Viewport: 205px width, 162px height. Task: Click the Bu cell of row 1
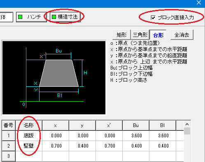coord(136,136)
